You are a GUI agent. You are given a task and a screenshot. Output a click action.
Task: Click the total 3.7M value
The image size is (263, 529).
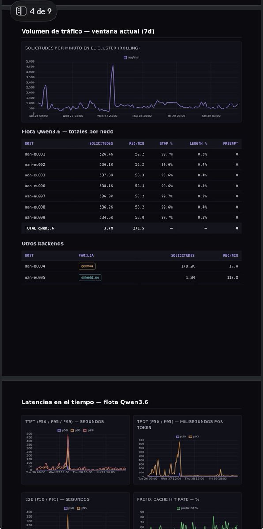(109, 228)
